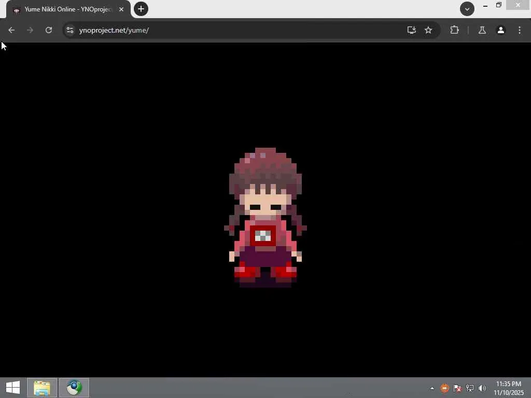Screen dimensions: 531x398
Task: Open the profile account menu
Action: coord(501,30)
